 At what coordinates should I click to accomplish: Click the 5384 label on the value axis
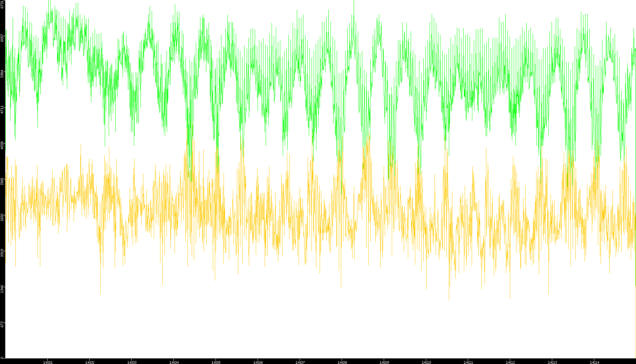click(x=2, y=74)
